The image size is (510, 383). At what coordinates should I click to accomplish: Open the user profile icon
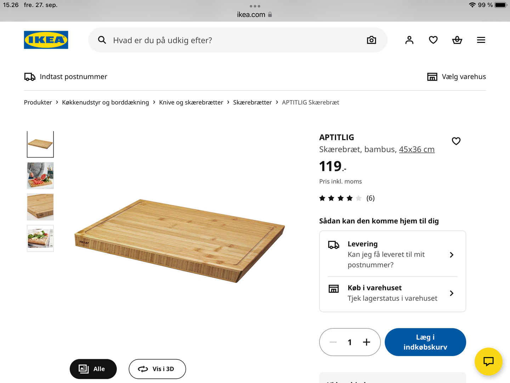click(x=409, y=40)
